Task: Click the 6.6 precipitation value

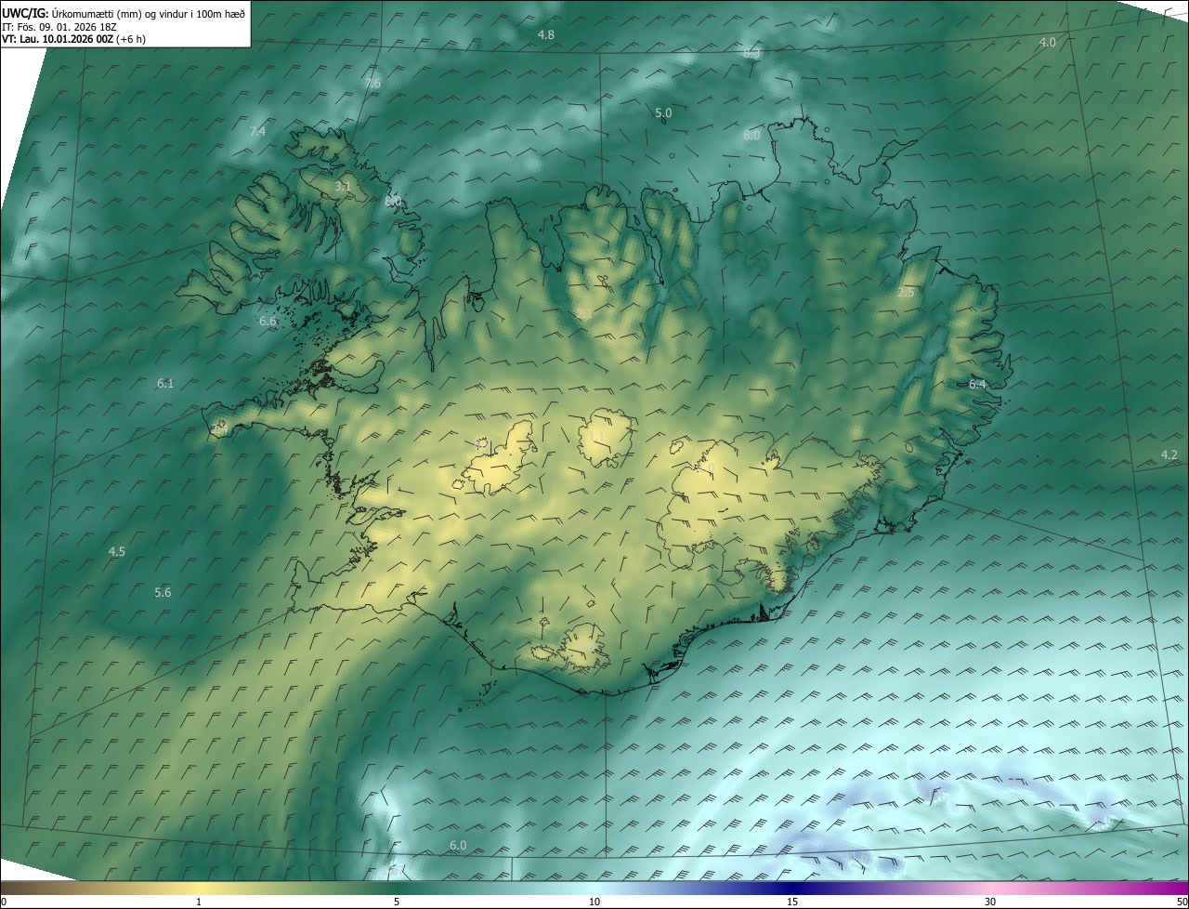Action: coord(268,322)
